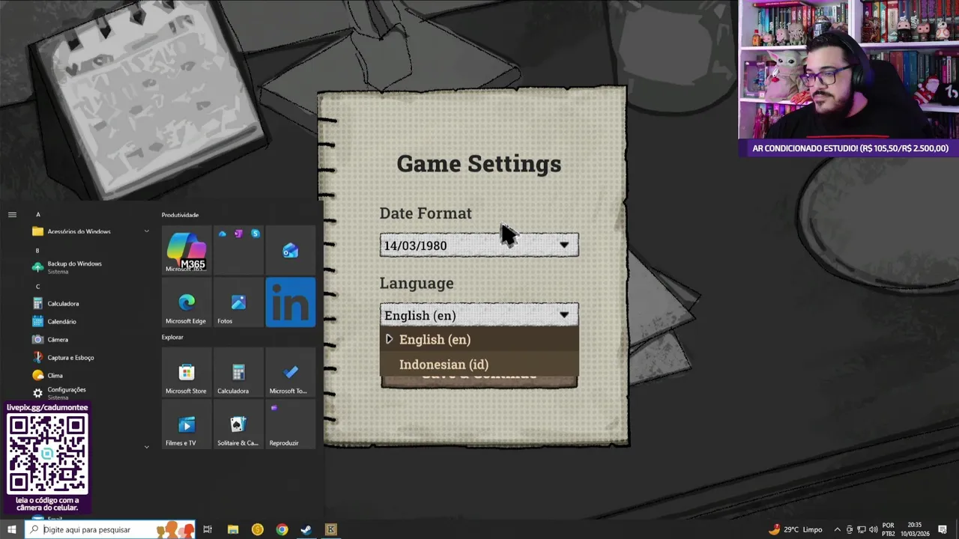The width and height of the screenshot is (959, 539).
Task: Open the Reproduzir tile
Action: tap(290, 424)
